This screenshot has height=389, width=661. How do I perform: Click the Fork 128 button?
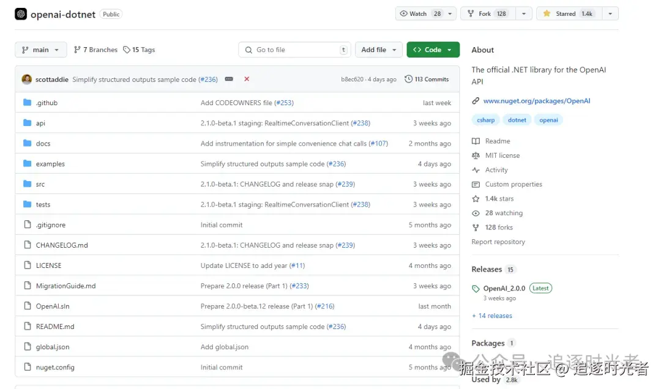pyautogui.click(x=488, y=13)
